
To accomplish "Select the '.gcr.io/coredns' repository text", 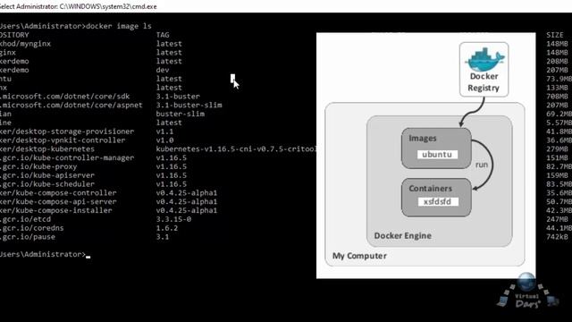I will click(x=32, y=228).
